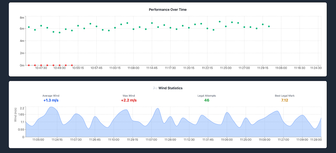
Task: Click the Max Wind value +2.2 m/s
Action: pyautogui.click(x=129, y=100)
